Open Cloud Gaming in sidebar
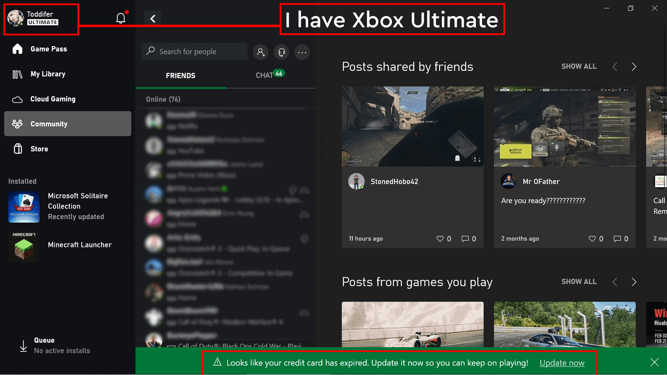 (68, 99)
